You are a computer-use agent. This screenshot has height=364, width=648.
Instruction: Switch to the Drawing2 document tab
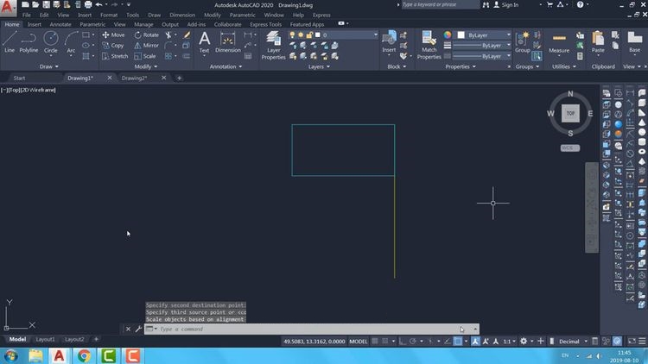(134, 78)
